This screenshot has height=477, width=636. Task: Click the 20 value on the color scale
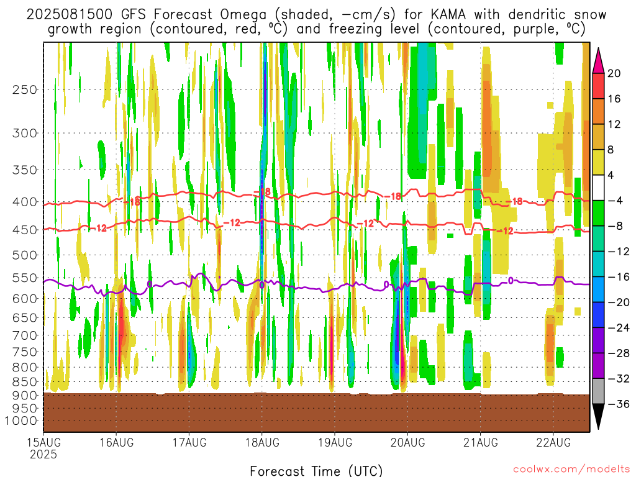(614, 73)
